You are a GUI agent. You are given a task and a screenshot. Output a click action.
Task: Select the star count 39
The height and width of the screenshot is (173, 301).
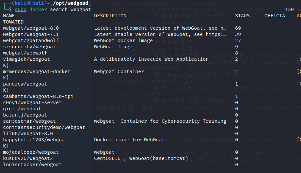pos(238,34)
